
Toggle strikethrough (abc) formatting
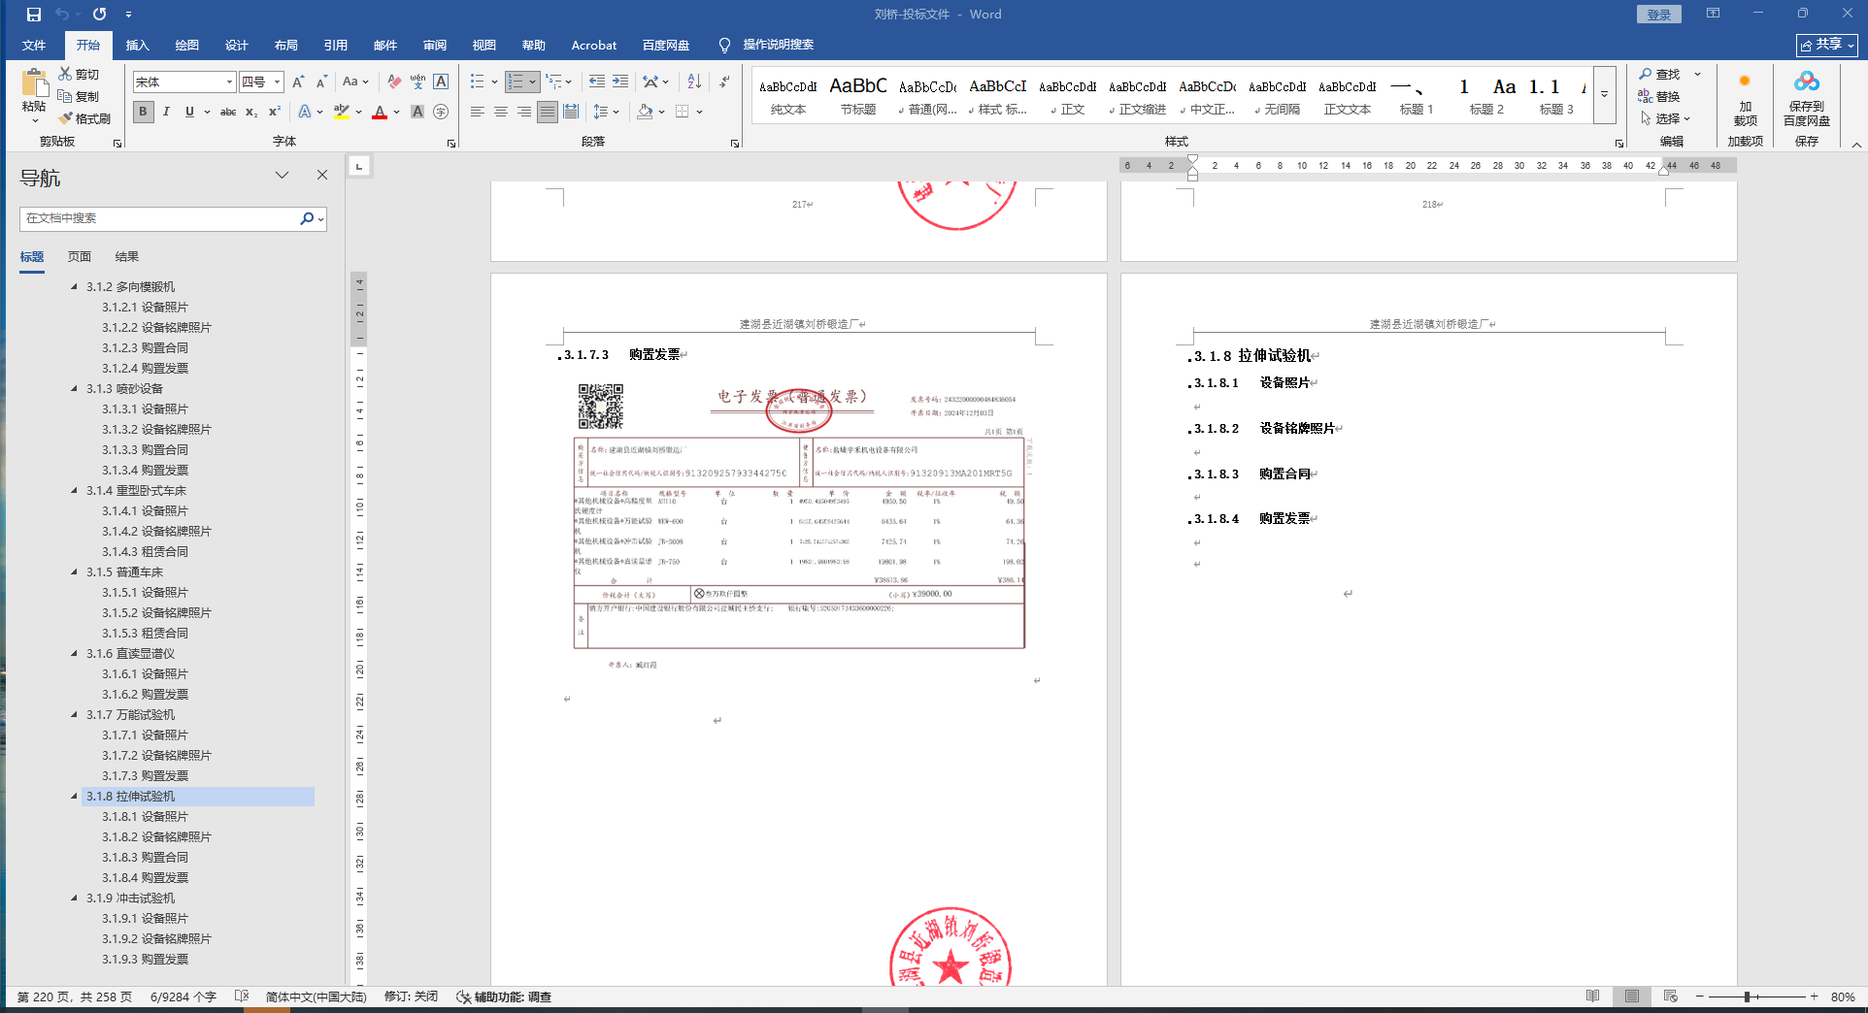[228, 112]
